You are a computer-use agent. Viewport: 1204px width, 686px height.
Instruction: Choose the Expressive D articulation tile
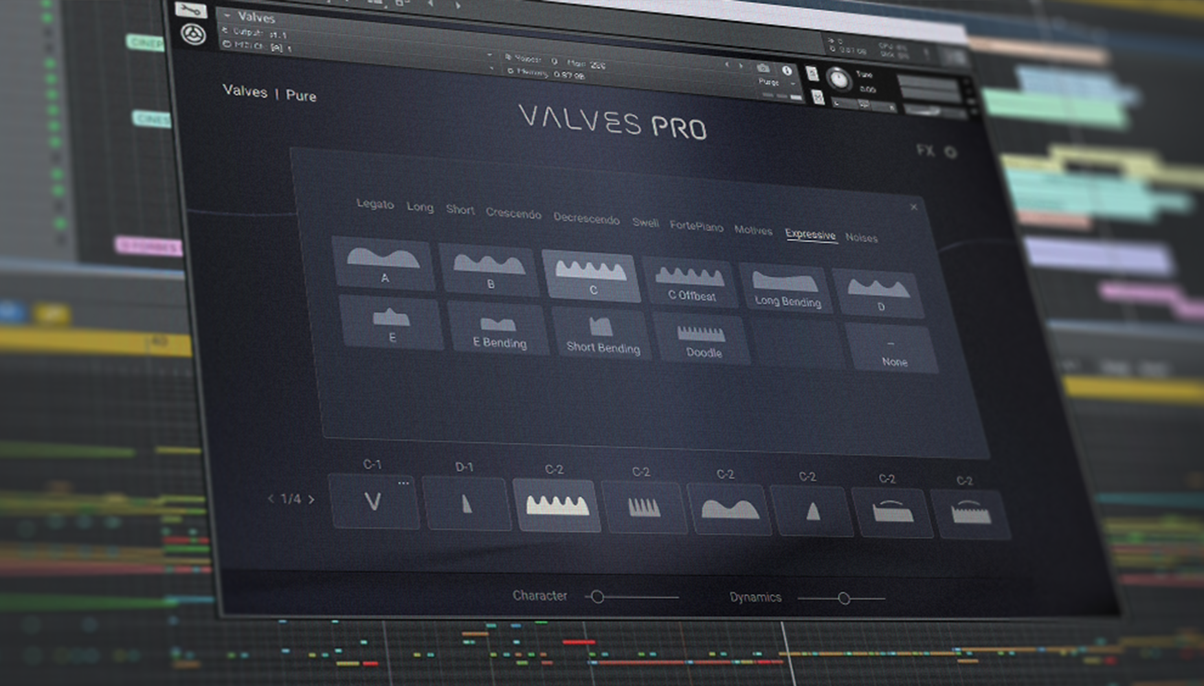pyautogui.click(x=879, y=293)
